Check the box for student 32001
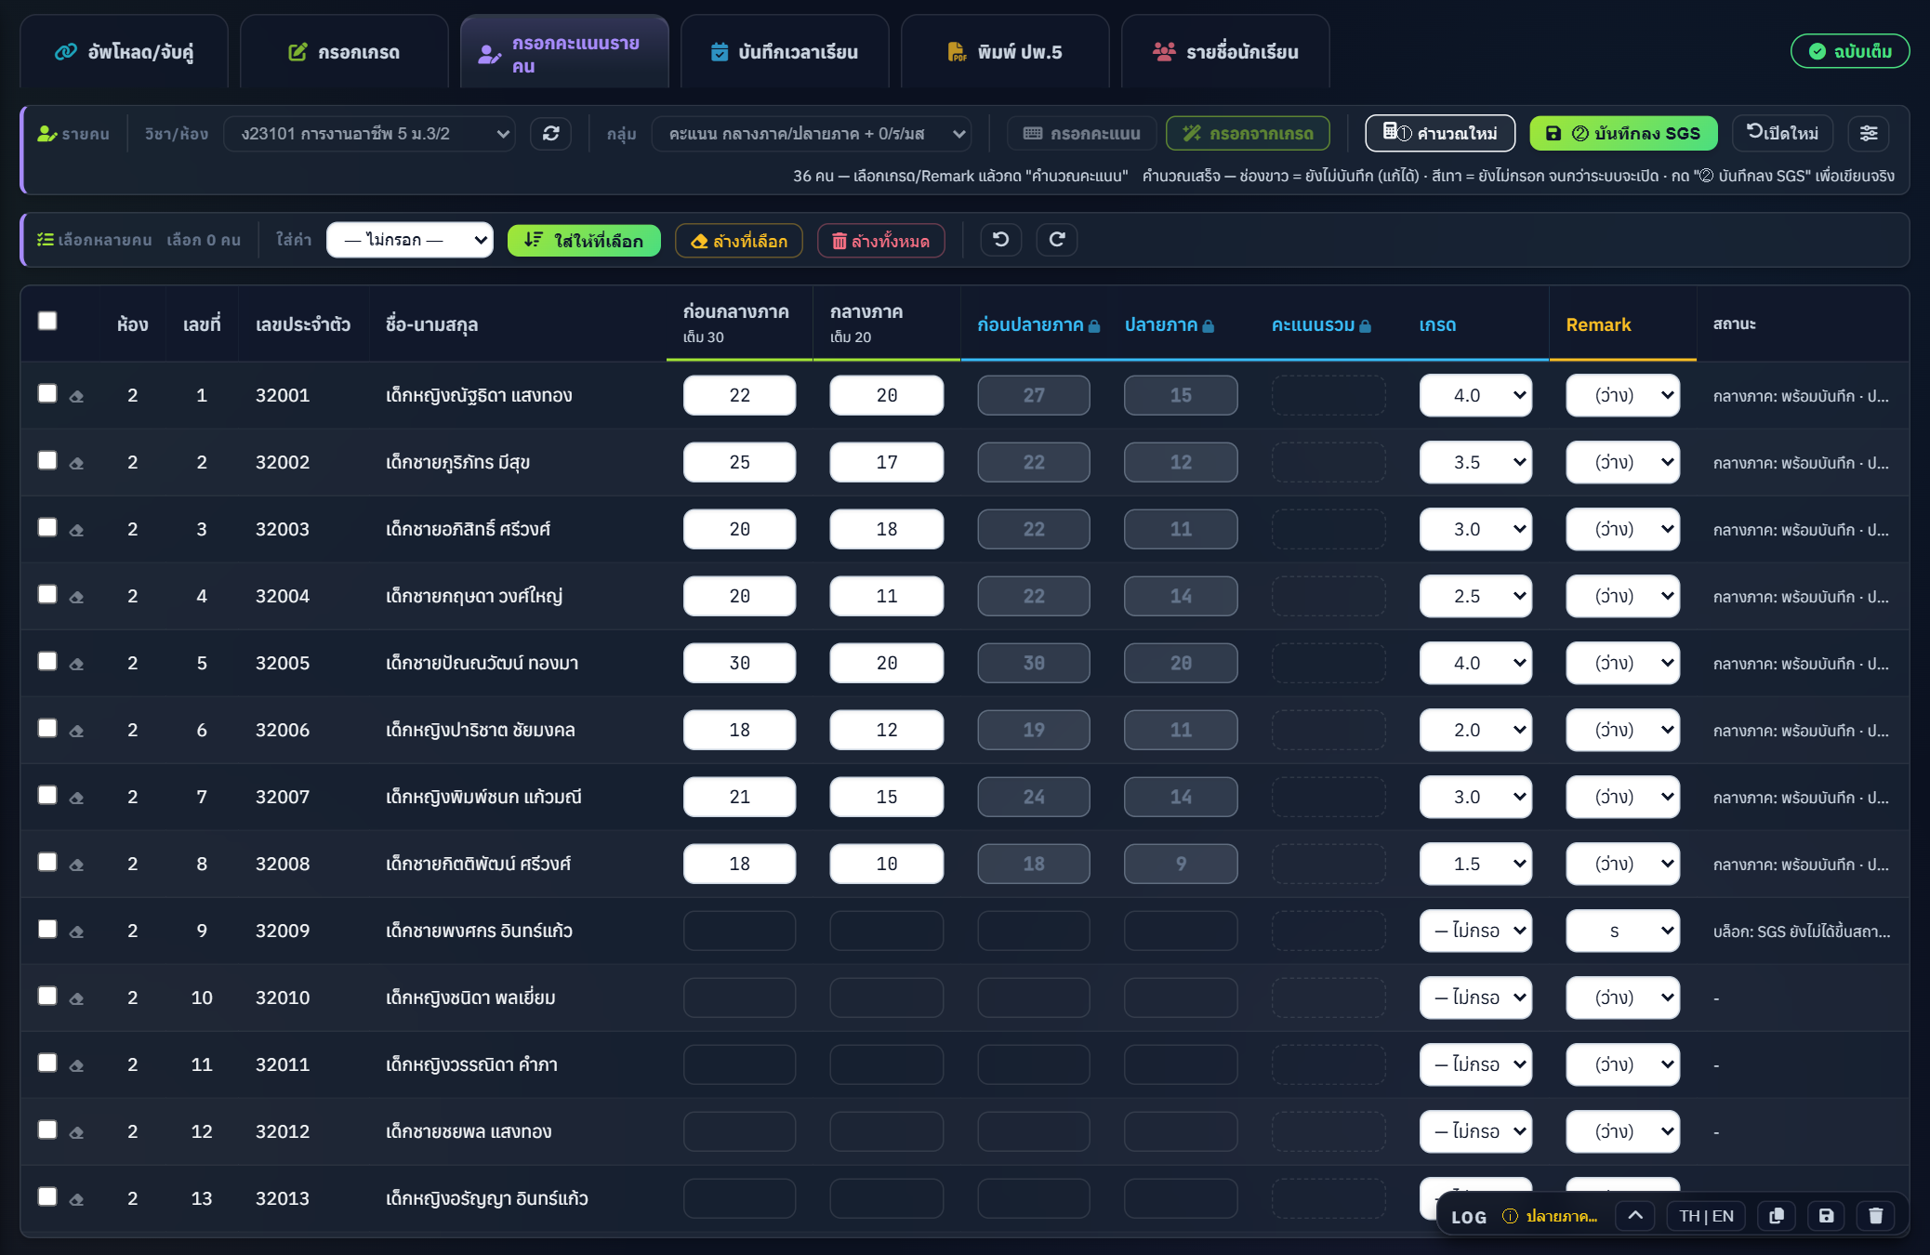1930x1255 pixels. (x=47, y=393)
